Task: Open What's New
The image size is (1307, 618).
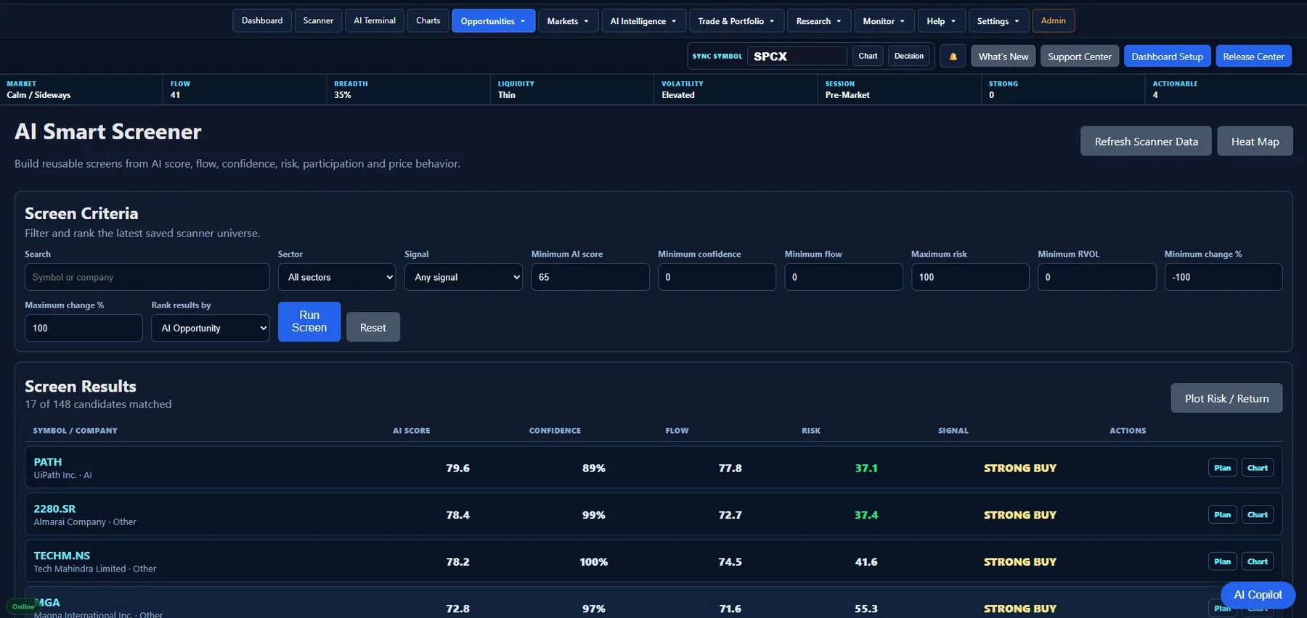Action: tap(1003, 56)
